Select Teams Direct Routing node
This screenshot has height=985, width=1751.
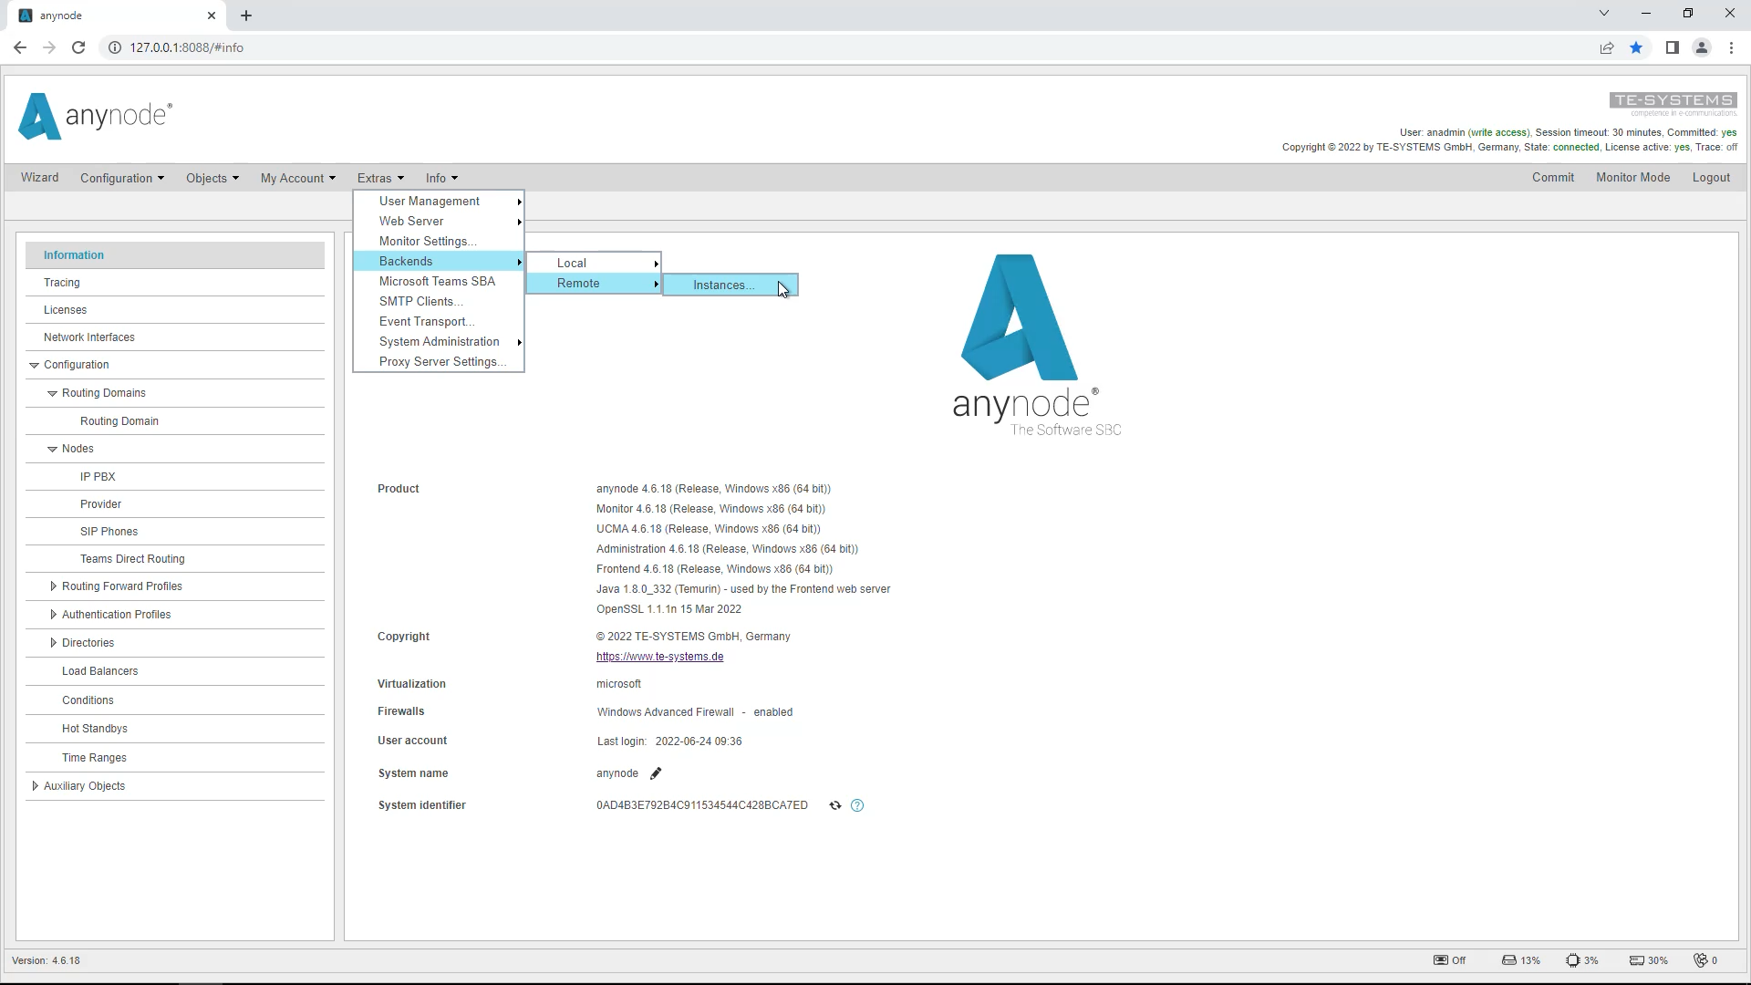[175, 559]
